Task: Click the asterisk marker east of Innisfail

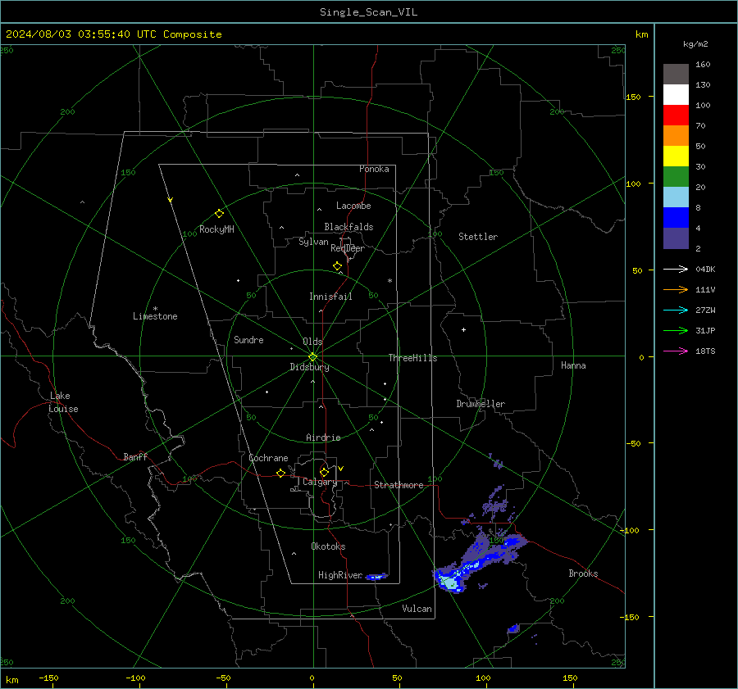Action: pyautogui.click(x=389, y=281)
